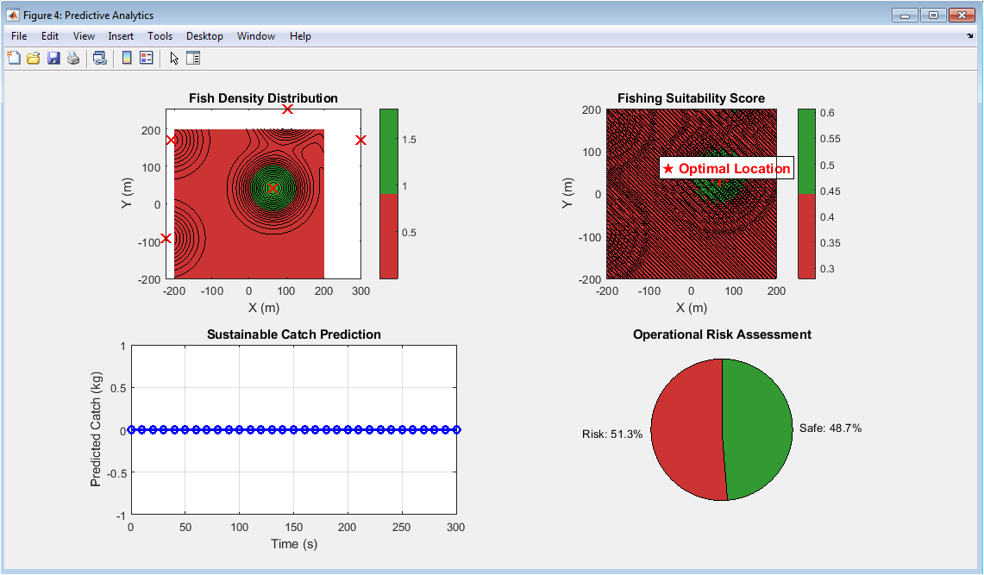Expand the File menu
This screenshot has width=984, height=575.
(x=20, y=36)
